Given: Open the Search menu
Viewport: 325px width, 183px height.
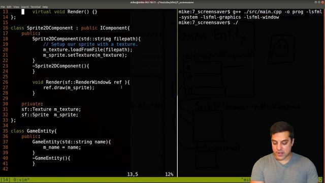Looking at the screenshot, I should [x=25, y=7].
